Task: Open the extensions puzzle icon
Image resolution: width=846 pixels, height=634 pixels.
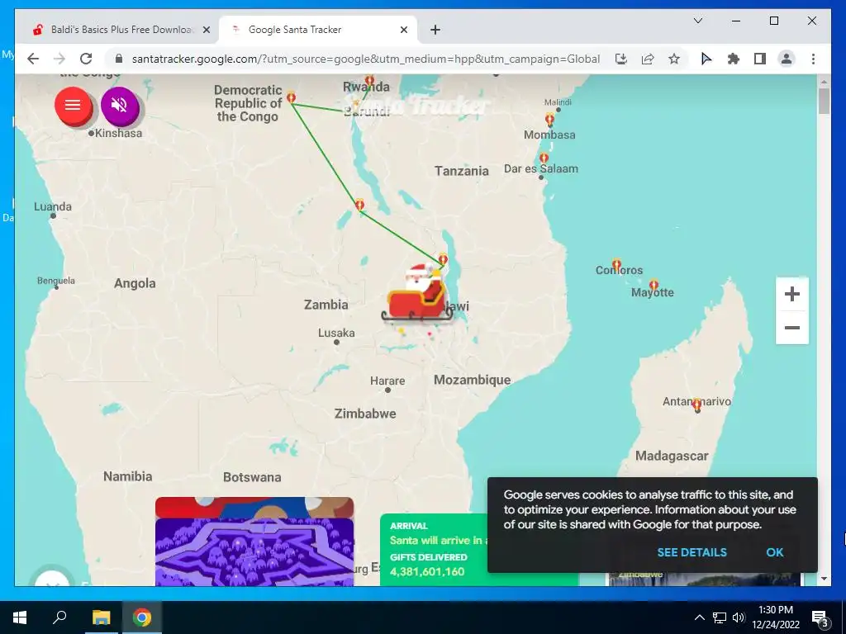Action: (x=734, y=59)
